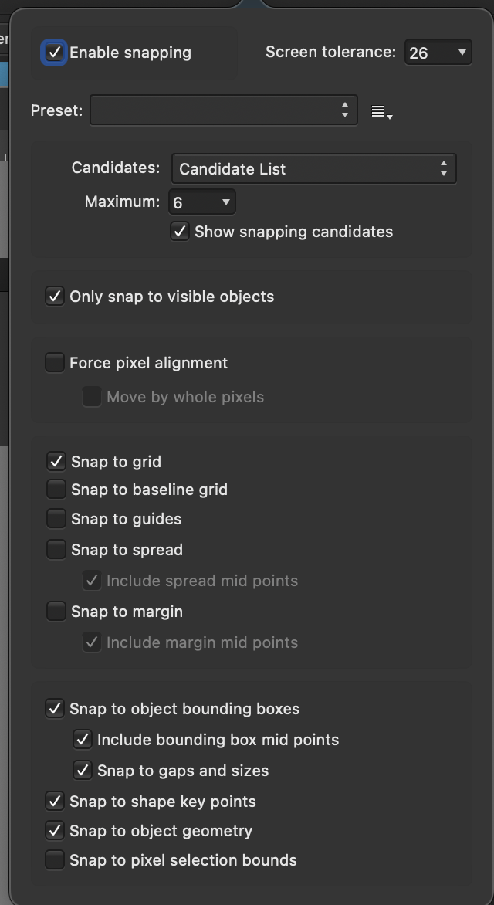Check Snap to guides
Screen dimensions: 494x905
coord(55,519)
